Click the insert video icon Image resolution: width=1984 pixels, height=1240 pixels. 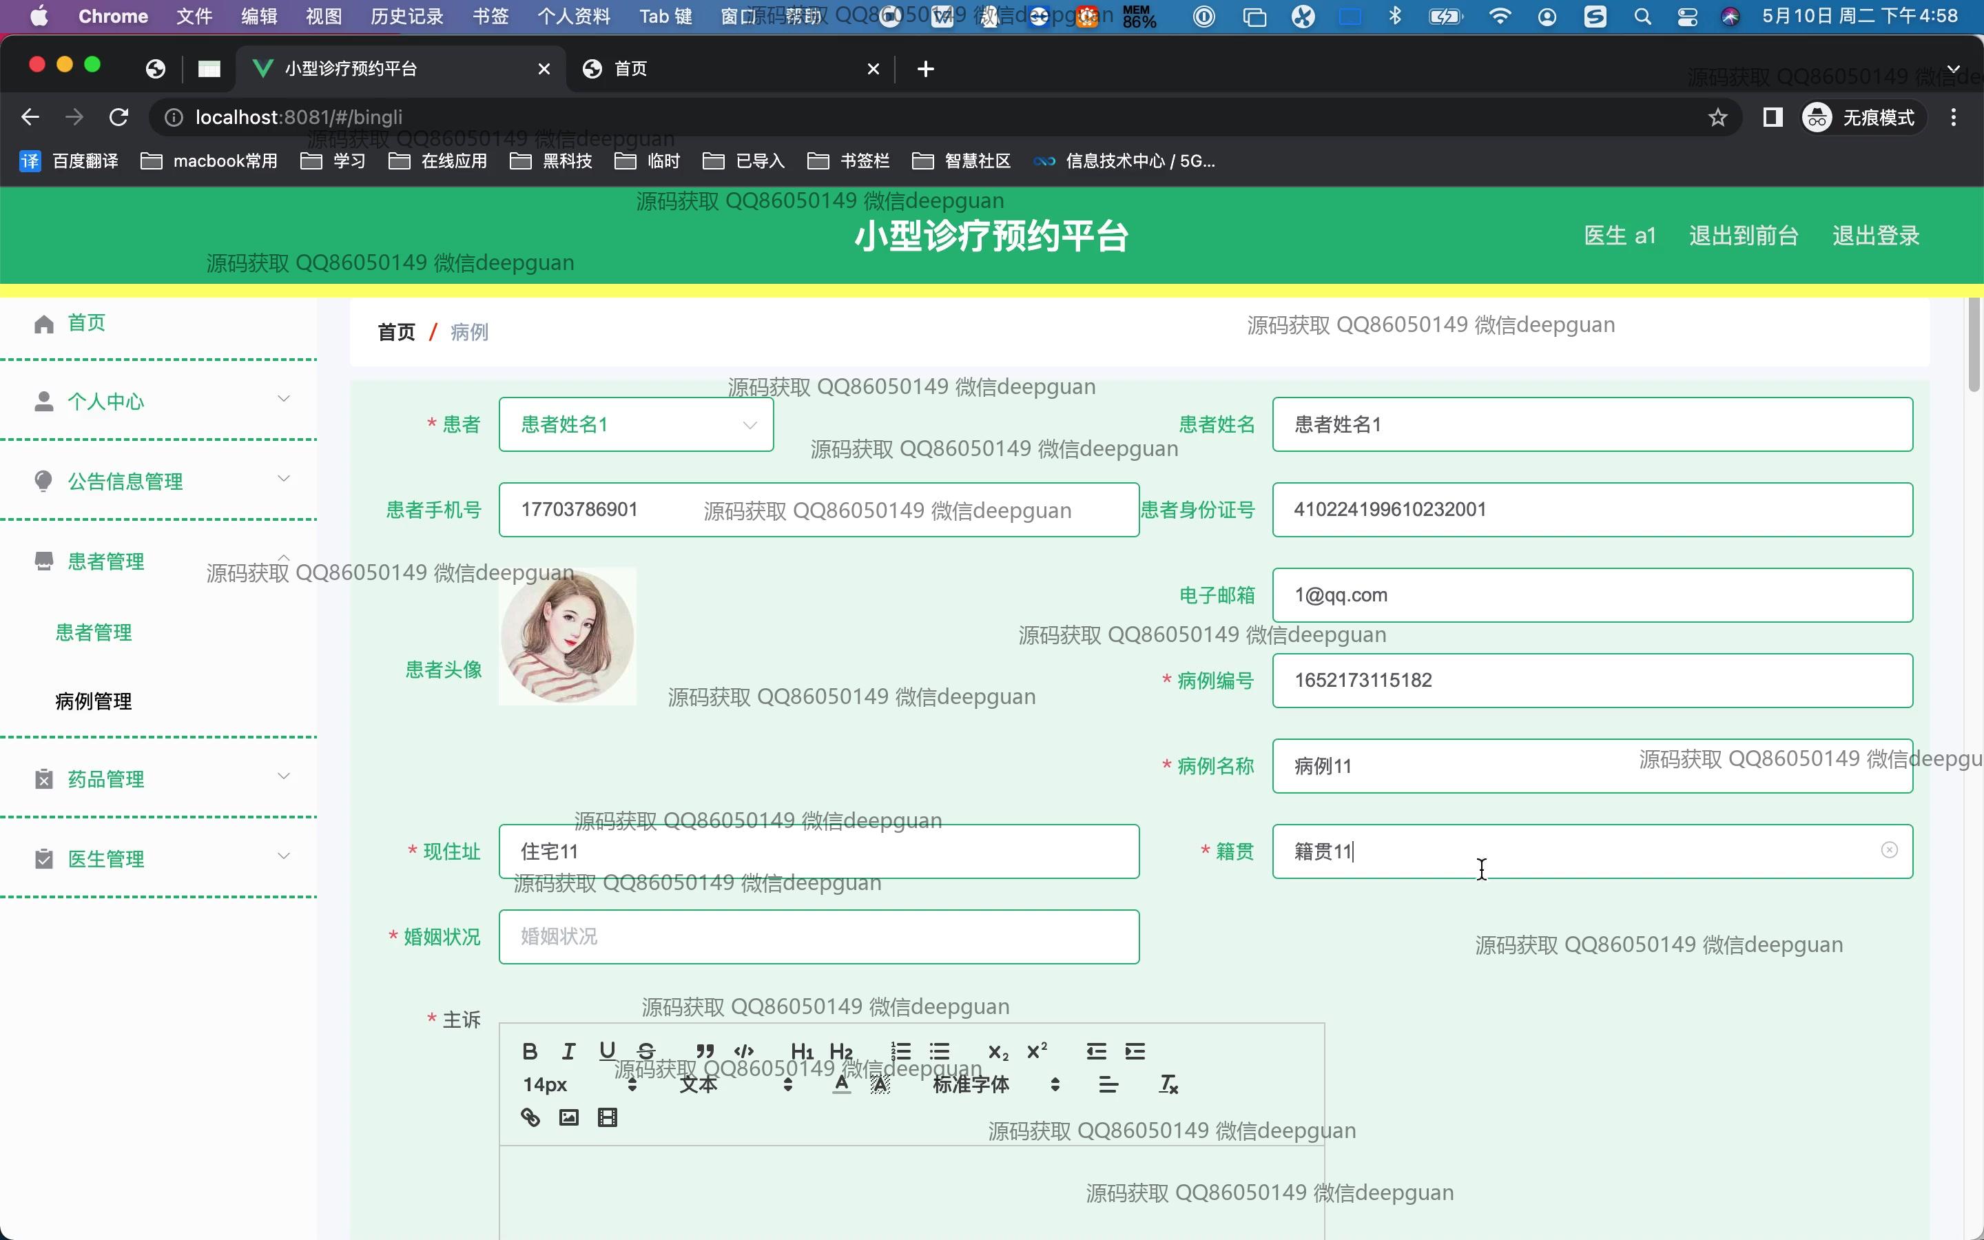tap(608, 1117)
